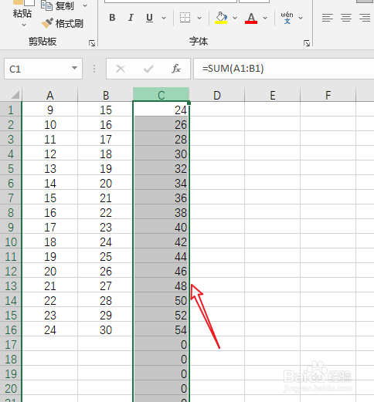This screenshot has width=374, height=402.
Task: Select column E header
Action: click(273, 95)
